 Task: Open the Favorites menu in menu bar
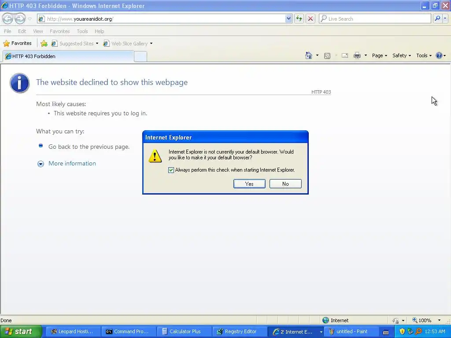click(59, 31)
